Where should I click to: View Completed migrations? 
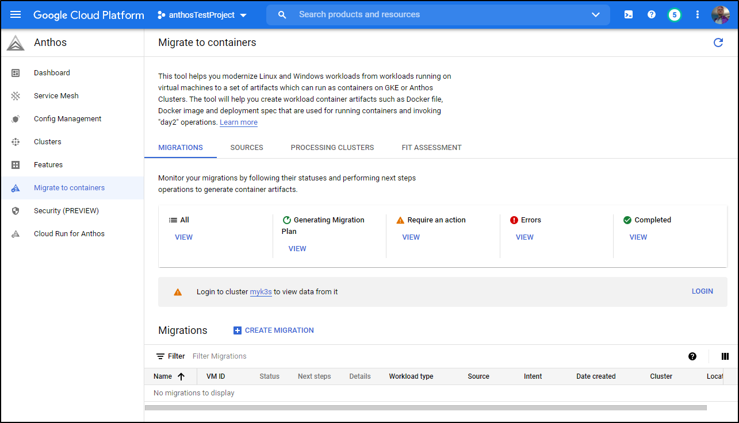click(638, 237)
